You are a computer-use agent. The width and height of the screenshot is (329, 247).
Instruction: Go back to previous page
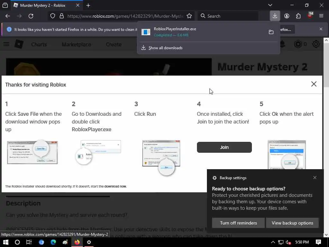tap(8, 16)
